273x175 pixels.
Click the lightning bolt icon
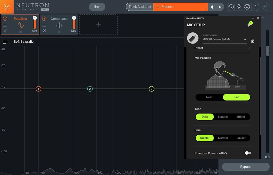point(239,7)
